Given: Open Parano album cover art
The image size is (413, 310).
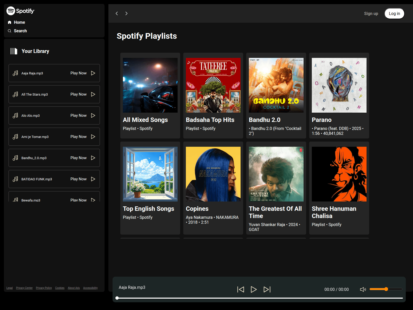Looking at the screenshot, I should coord(339,85).
